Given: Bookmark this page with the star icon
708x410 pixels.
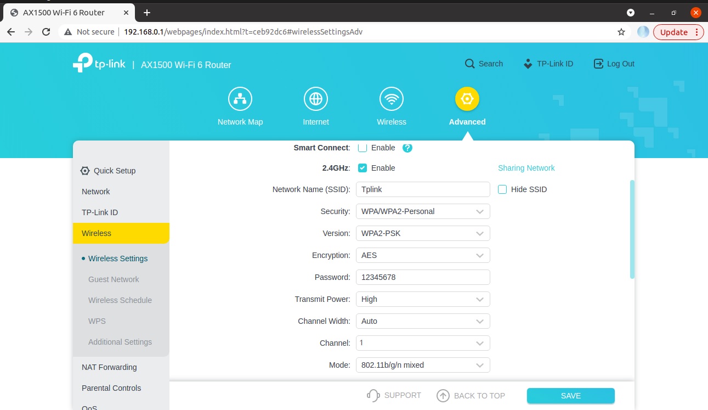Looking at the screenshot, I should 621,32.
